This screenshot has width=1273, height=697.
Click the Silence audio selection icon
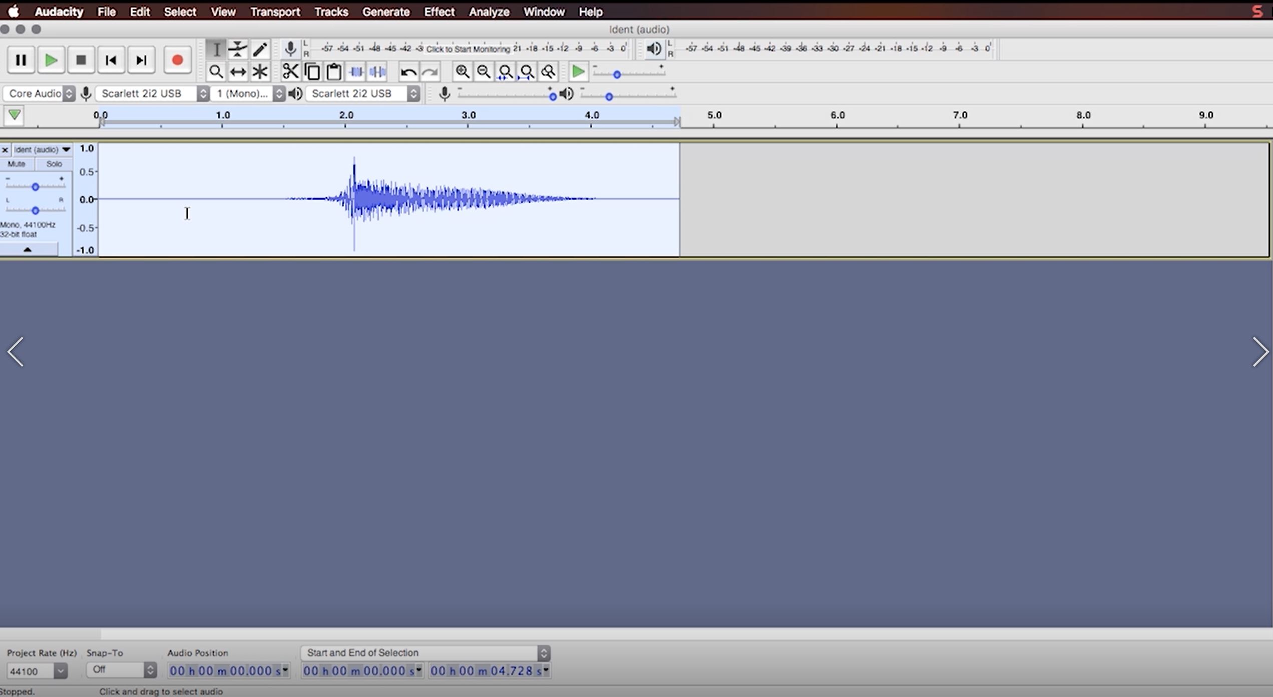[378, 72]
